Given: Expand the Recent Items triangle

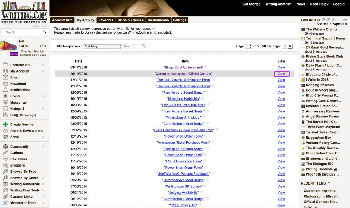Looking at the screenshot, I should (329, 183).
